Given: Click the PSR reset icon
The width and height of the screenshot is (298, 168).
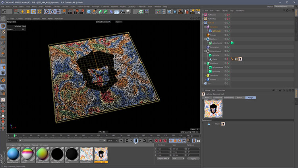Looking at the screenshot, I should coord(197,12).
